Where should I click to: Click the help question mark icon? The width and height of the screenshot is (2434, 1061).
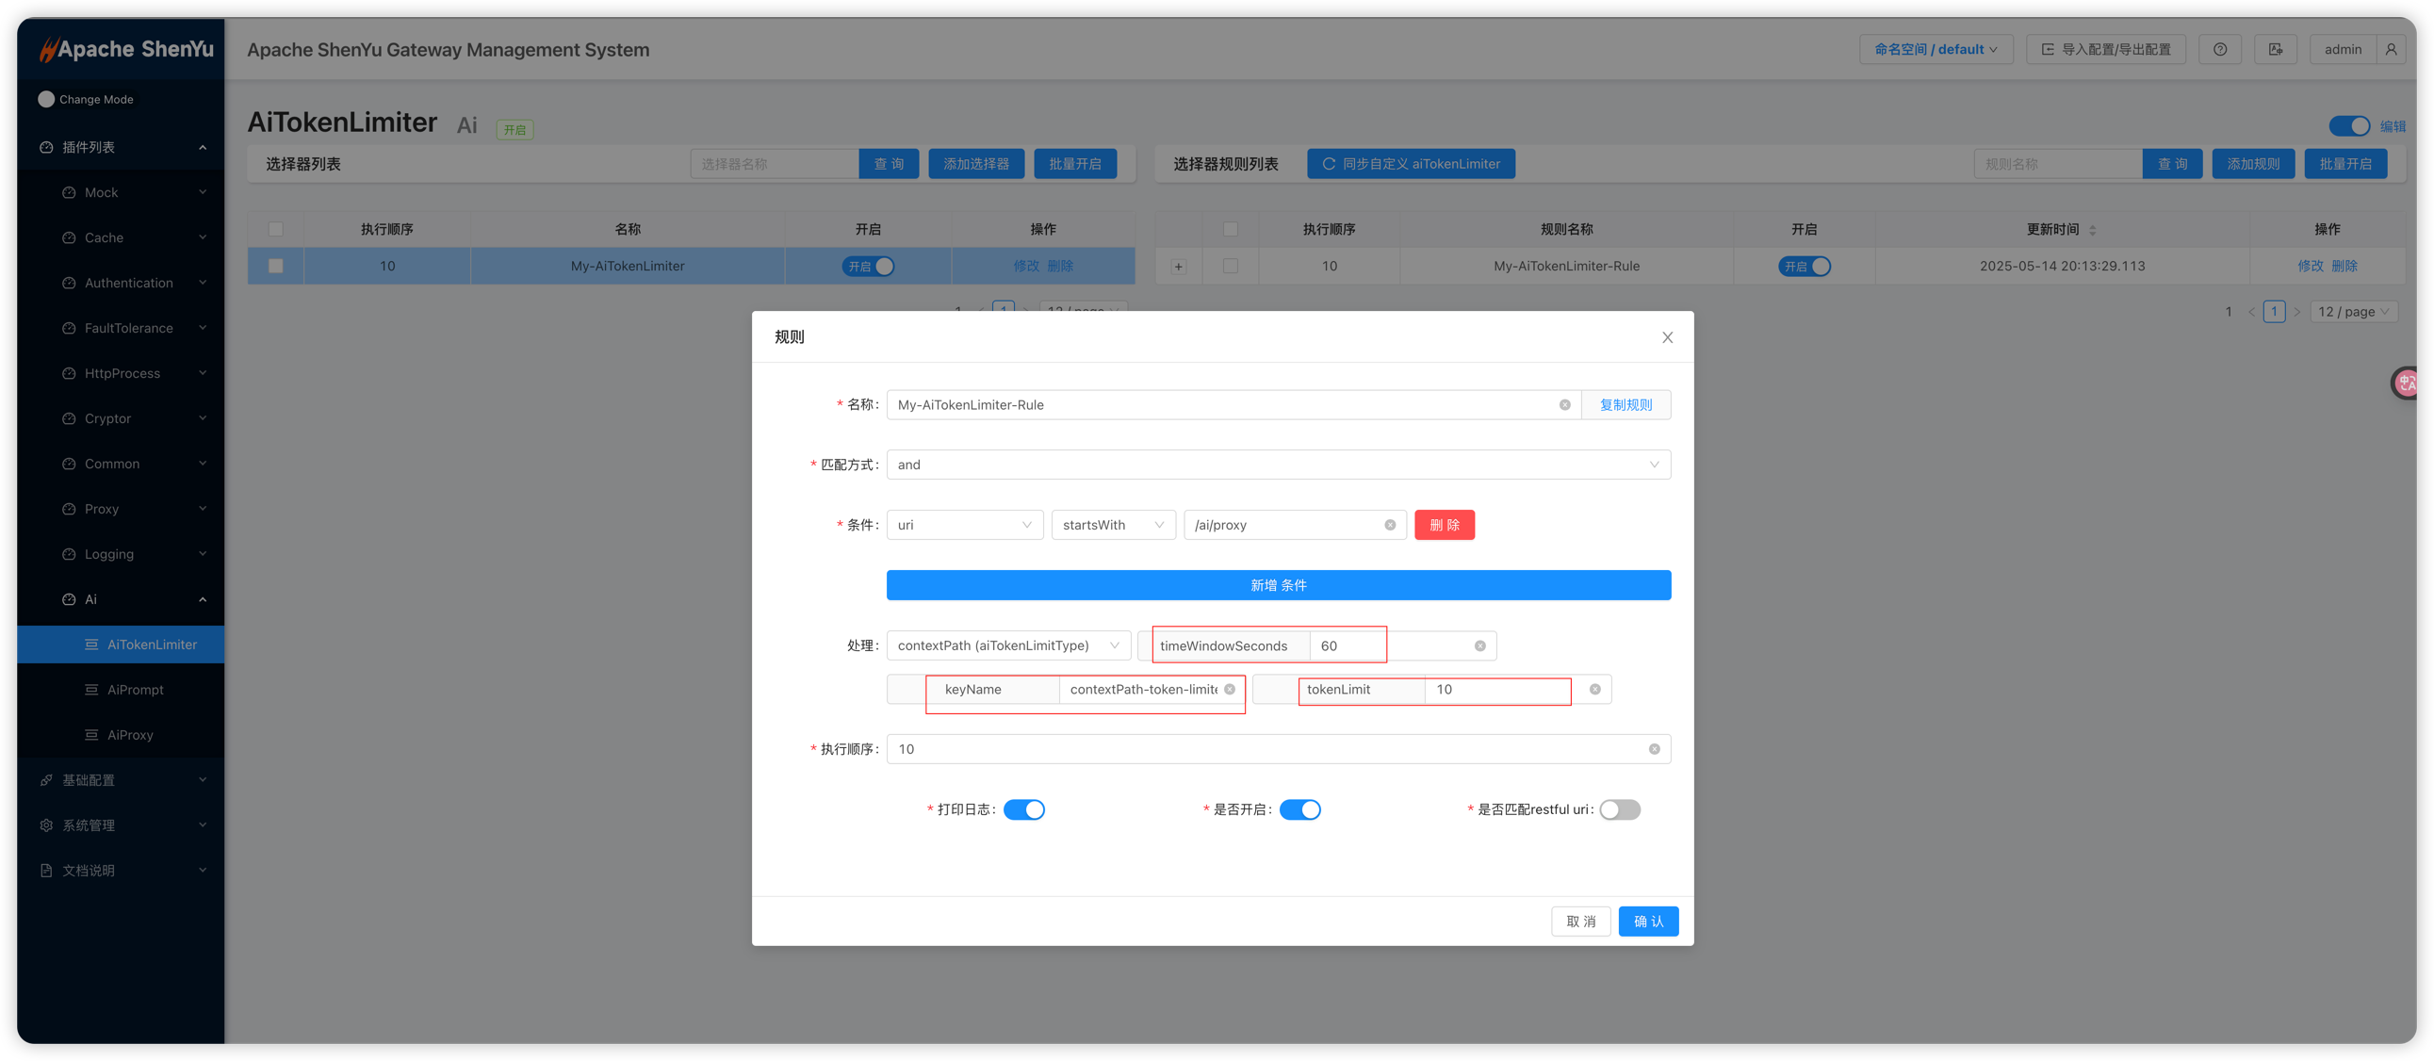point(2219,49)
